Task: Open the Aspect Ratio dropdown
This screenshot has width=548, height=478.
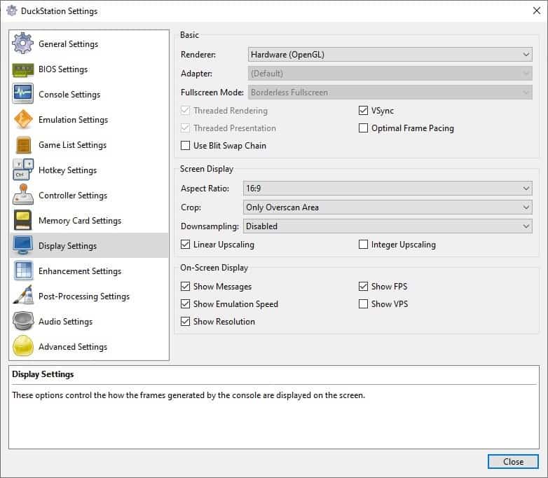Action: (388, 188)
